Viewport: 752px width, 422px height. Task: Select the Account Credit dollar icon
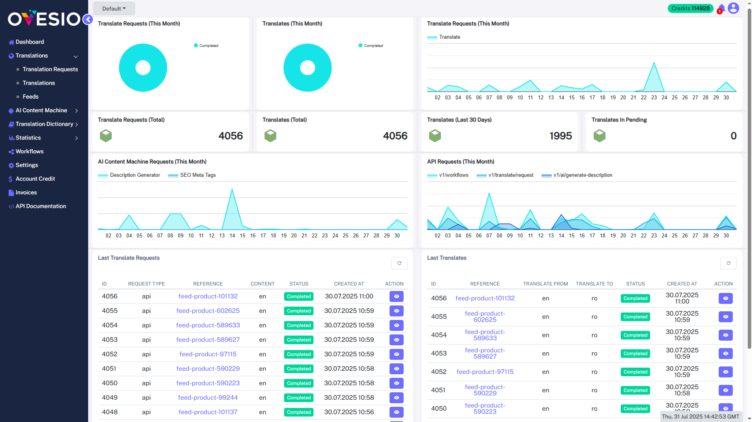coord(11,179)
